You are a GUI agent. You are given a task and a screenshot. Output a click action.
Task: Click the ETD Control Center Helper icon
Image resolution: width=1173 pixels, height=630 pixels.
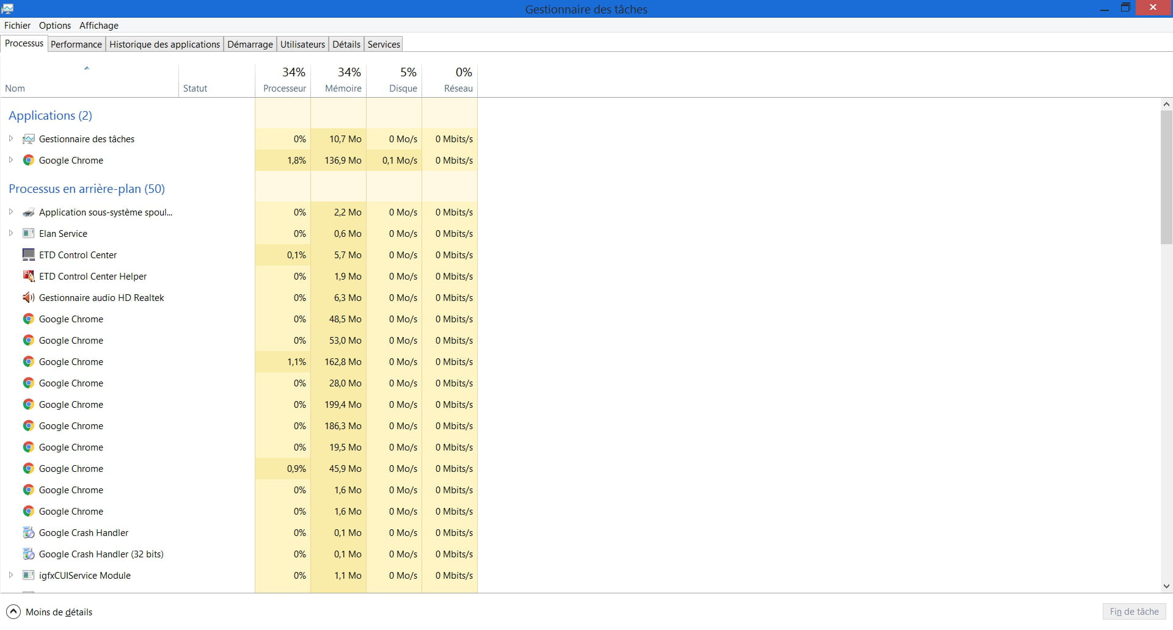28,277
